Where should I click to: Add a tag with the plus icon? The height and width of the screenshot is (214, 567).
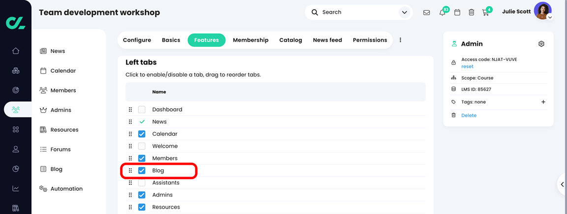point(543,102)
